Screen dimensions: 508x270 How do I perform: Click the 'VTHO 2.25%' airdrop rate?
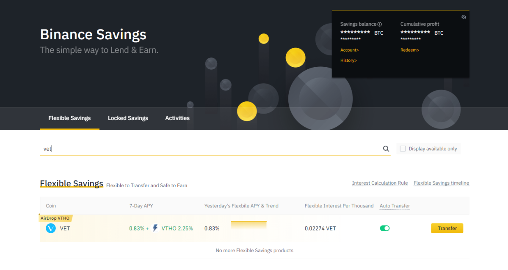click(177, 229)
